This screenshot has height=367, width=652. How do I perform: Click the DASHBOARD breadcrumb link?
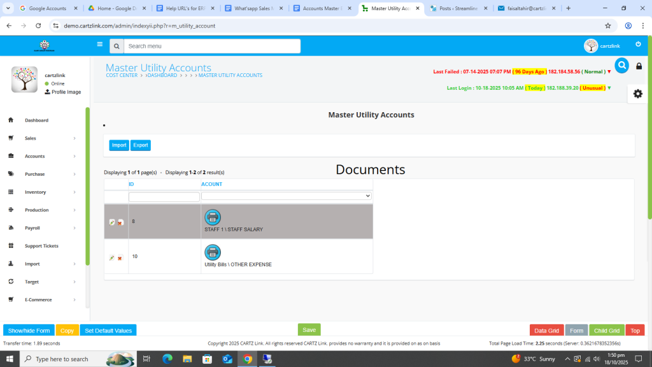[x=162, y=75]
